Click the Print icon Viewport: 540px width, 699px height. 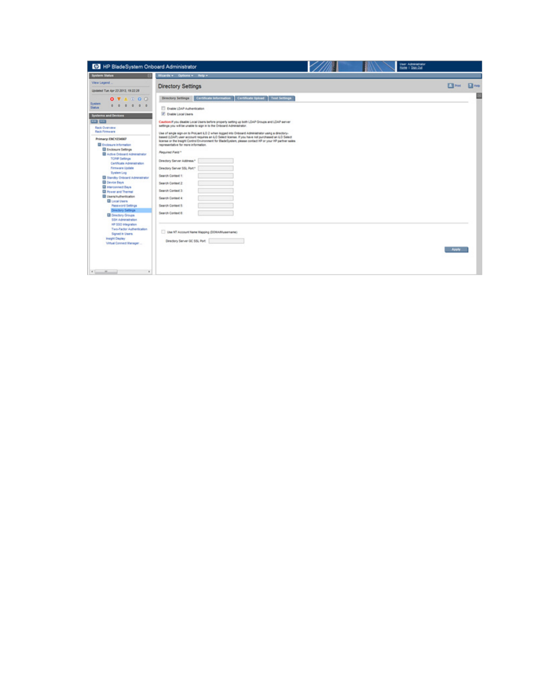pos(451,85)
